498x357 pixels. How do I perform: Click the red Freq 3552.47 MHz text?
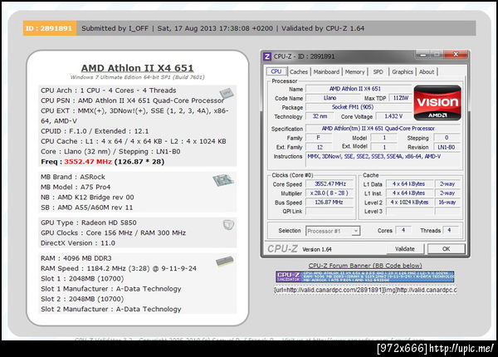88,162
